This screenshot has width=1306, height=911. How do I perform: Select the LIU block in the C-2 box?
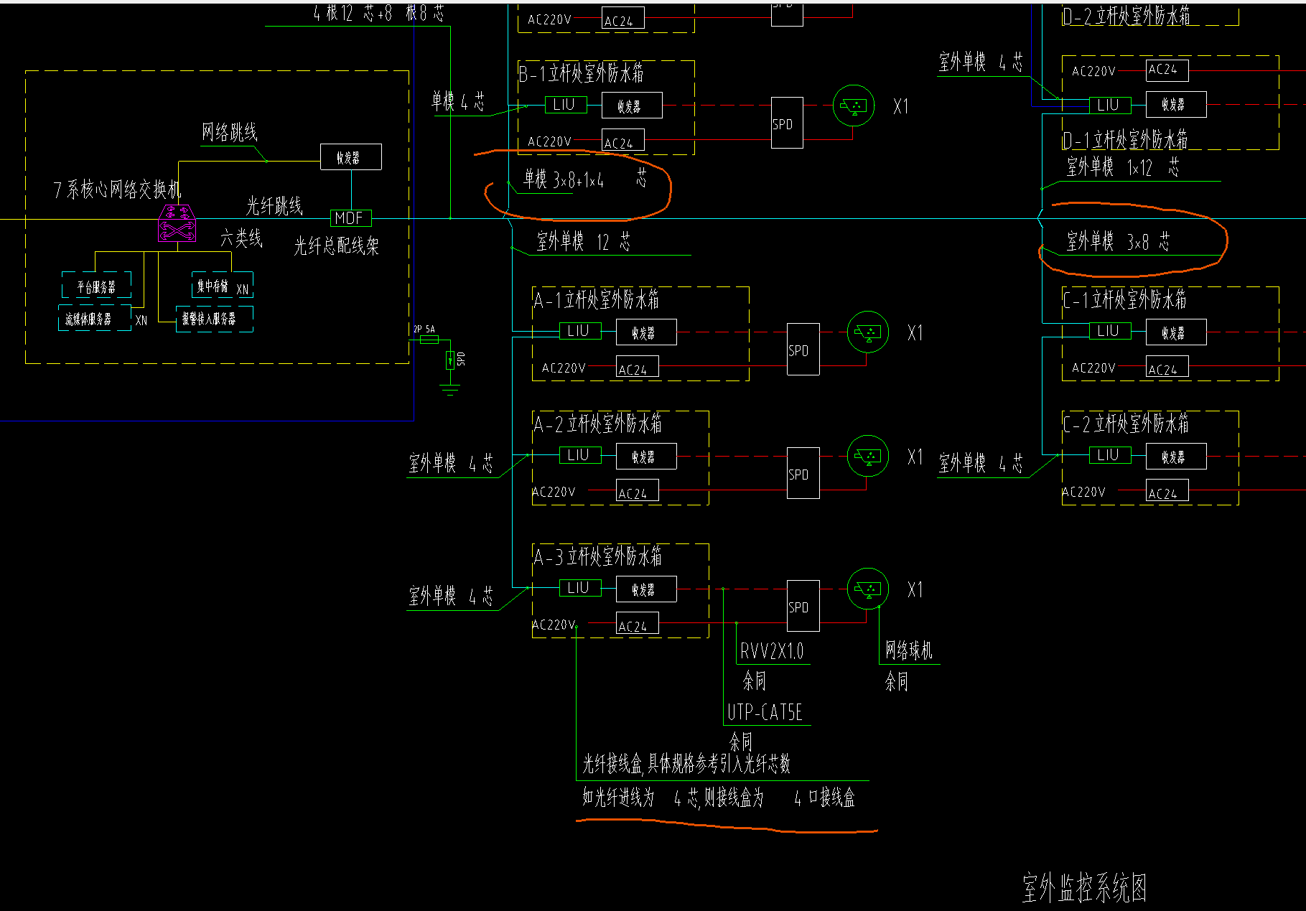coord(1110,455)
